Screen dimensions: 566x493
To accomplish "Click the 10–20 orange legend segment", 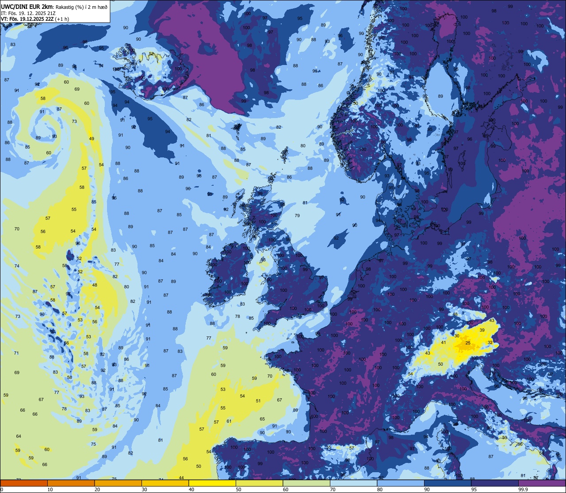I will (x=71, y=483).
